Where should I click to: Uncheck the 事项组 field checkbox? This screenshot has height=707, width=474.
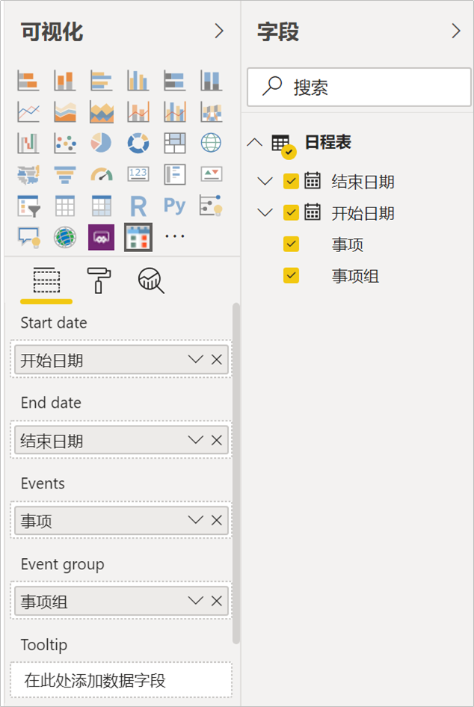click(x=292, y=276)
